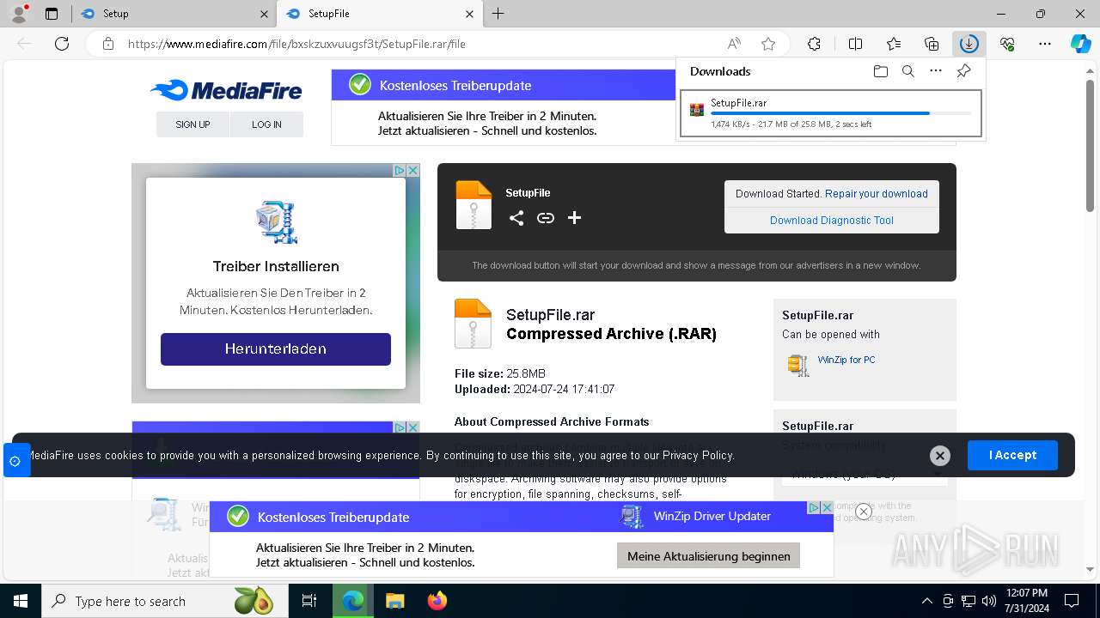
Task: Open the tab actions menu icon
Action: coord(52,14)
